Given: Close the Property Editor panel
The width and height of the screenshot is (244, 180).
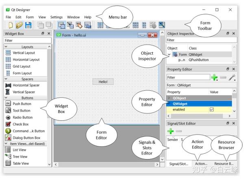Looking at the screenshot, I should 233,69.
